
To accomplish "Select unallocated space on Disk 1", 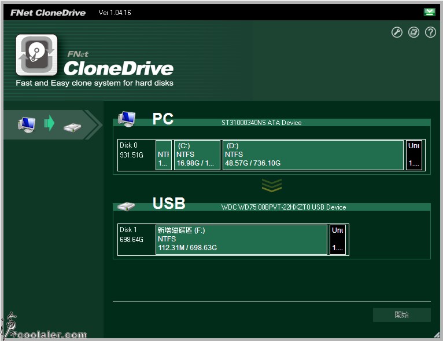I will (x=338, y=240).
